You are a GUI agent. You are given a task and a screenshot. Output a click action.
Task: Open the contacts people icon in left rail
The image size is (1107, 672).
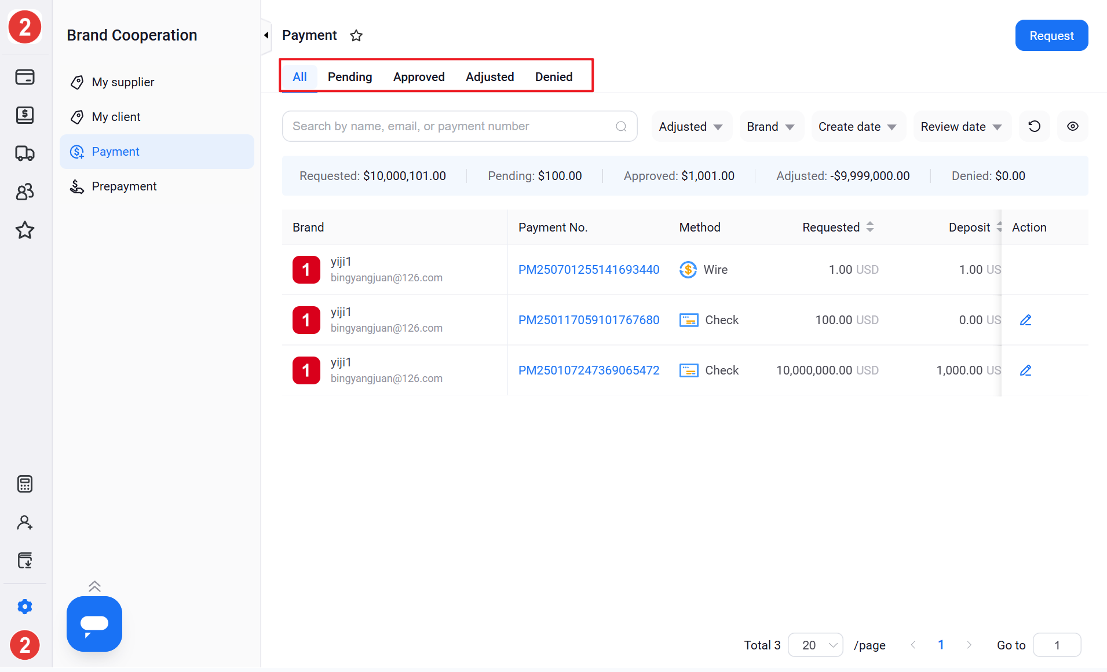25,192
